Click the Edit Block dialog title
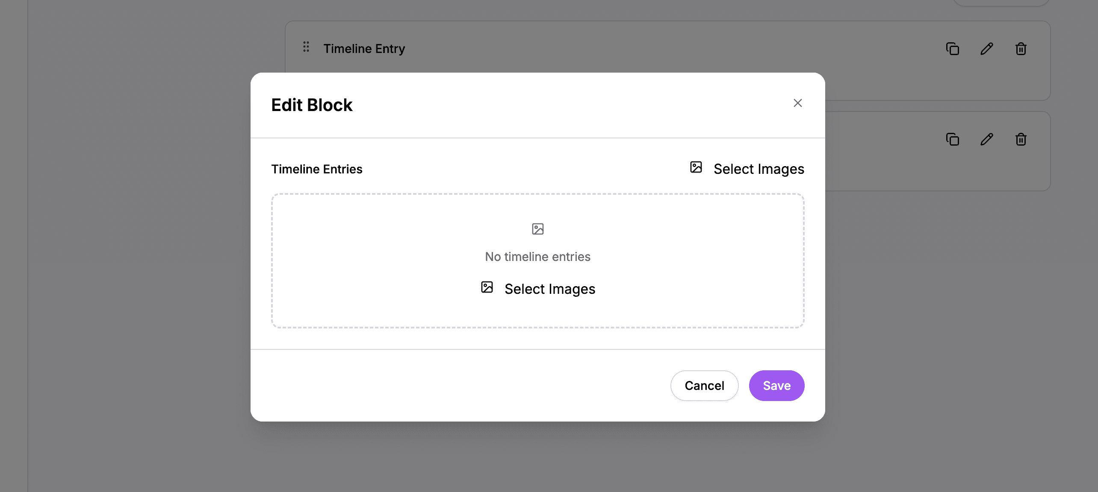 point(312,104)
